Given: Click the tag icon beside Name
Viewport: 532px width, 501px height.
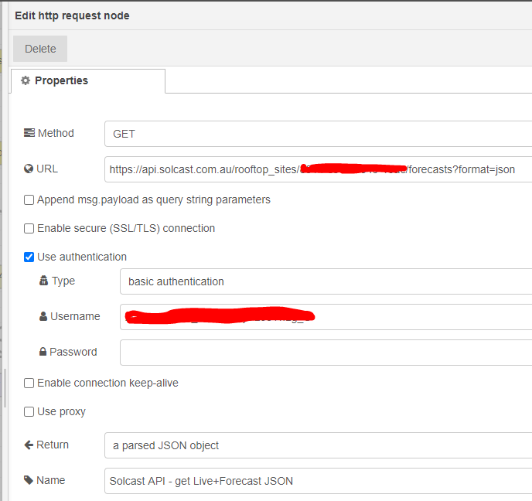Looking at the screenshot, I should 29,480.
